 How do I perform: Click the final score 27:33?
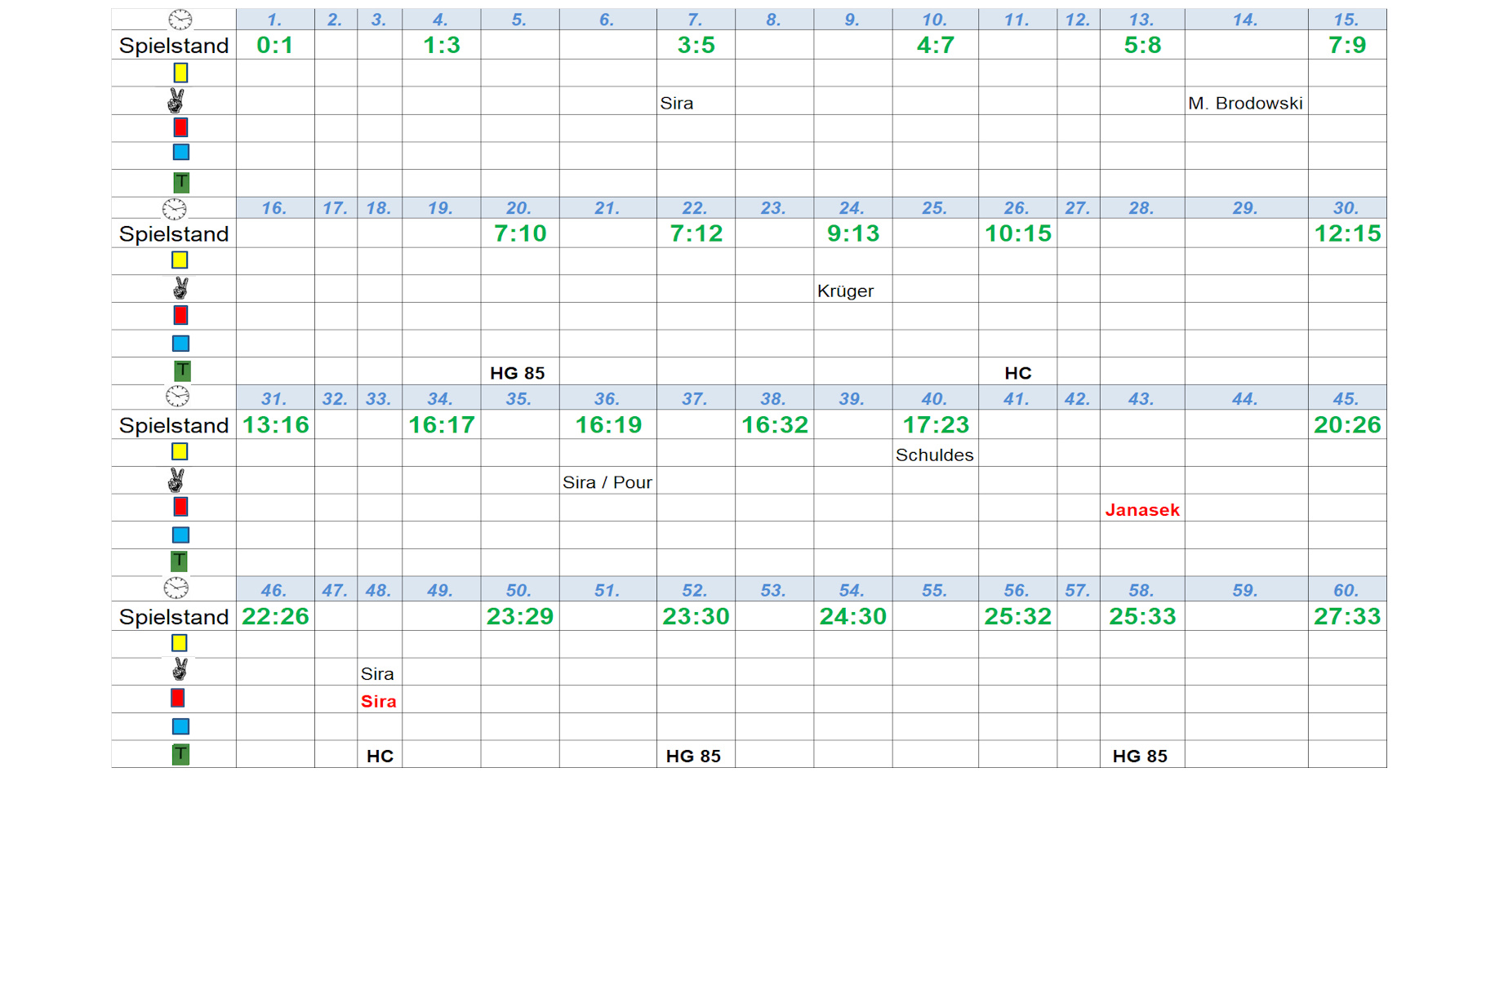pyautogui.click(x=1346, y=616)
